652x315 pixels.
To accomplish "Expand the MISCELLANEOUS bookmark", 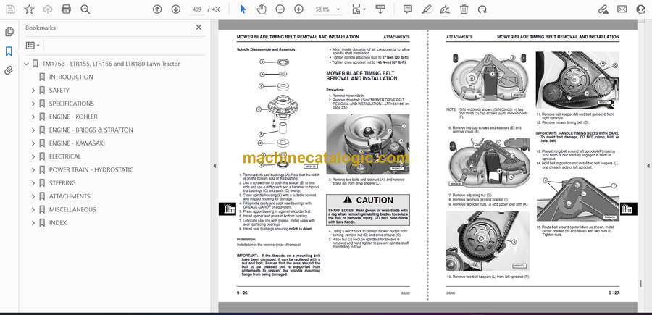I will click(33, 209).
